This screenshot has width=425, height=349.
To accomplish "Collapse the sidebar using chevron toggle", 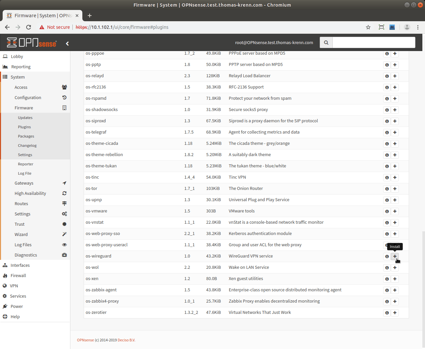I will click(x=67, y=43).
